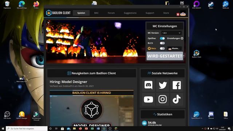
Task: Click the Microsoft Store taskbar icon
Action: point(62,128)
